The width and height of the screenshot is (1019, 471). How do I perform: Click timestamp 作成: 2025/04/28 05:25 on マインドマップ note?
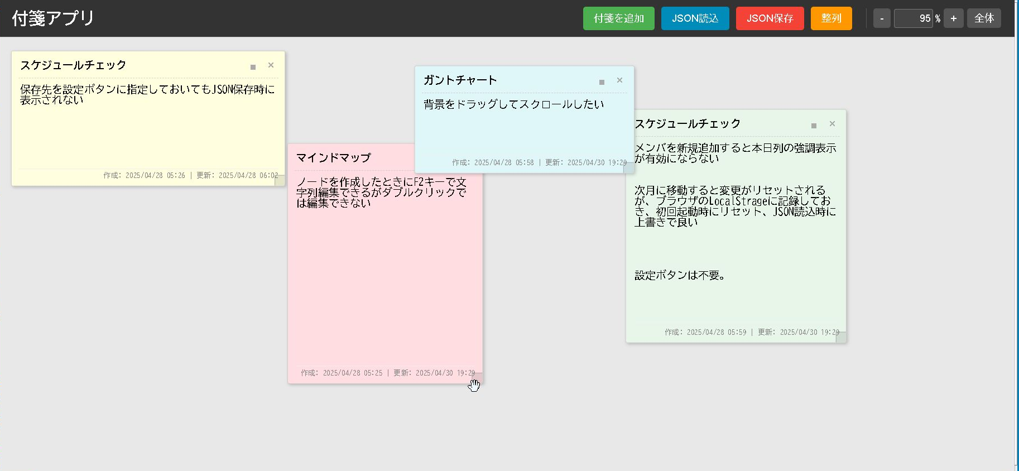[342, 373]
